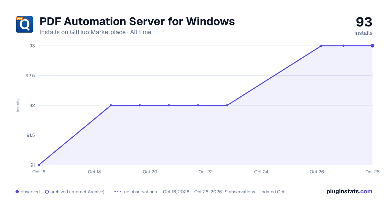Image resolution: width=388 pixels, height=203 pixels.
Task: Click the '91.5' y-axis label
Action: tap(30, 135)
